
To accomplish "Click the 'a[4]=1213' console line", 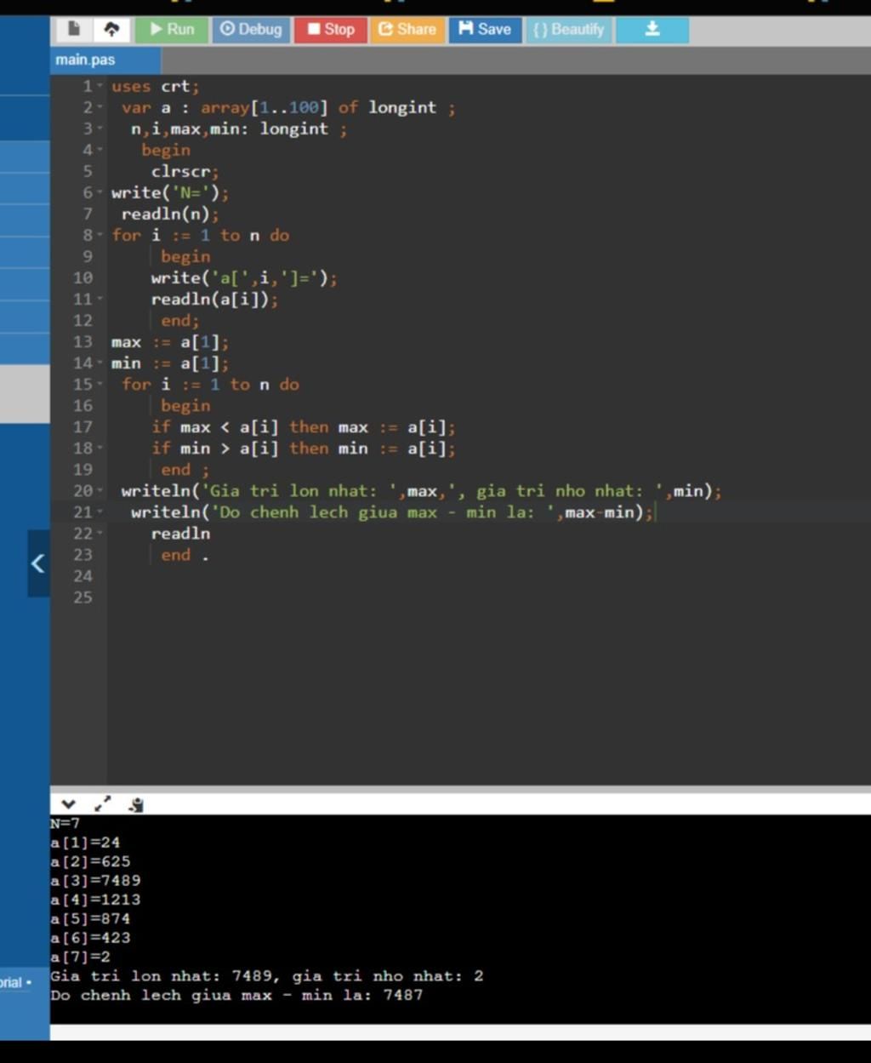I will pos(96,900).
